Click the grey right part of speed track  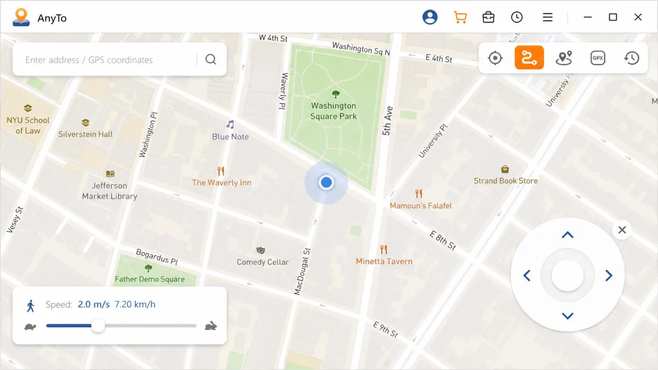[150, 326]
